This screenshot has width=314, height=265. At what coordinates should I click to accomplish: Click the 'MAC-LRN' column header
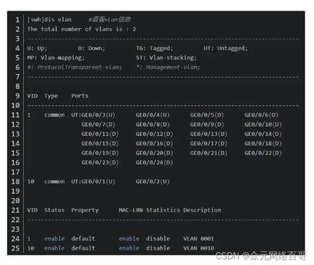[131, 210]
